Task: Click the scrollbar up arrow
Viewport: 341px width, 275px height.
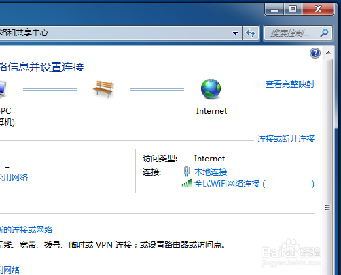Action: pyautogui.click(x=328, y=52)
